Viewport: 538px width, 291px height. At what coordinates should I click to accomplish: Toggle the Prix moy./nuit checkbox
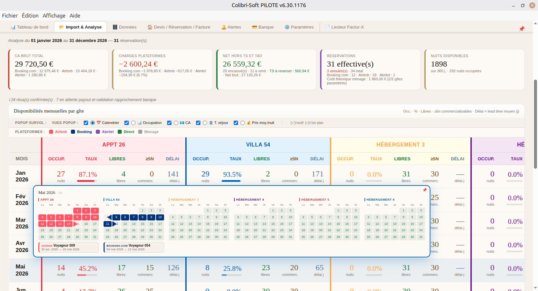(236, 123)
